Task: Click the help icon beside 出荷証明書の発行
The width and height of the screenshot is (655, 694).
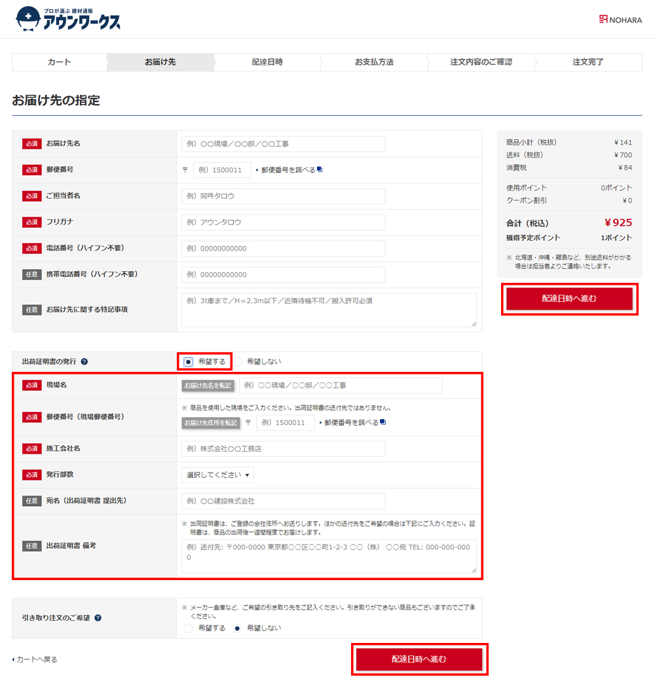Action: [x=84, y=361]
